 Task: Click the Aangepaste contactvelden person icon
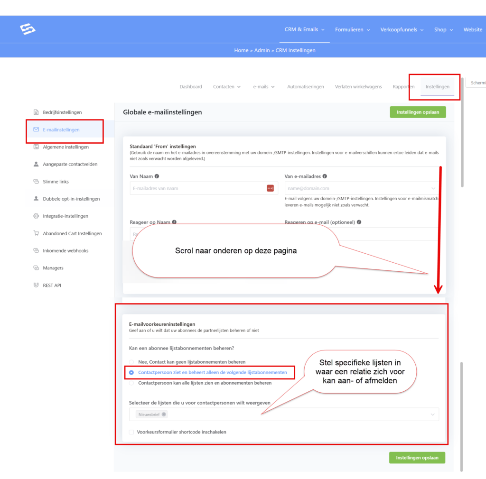click(36, 164)
